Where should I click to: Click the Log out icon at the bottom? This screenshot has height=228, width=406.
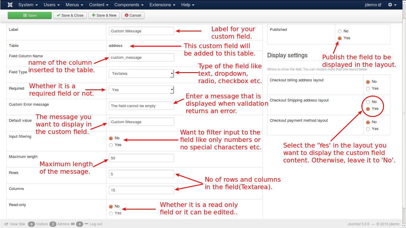pos(86,224)
